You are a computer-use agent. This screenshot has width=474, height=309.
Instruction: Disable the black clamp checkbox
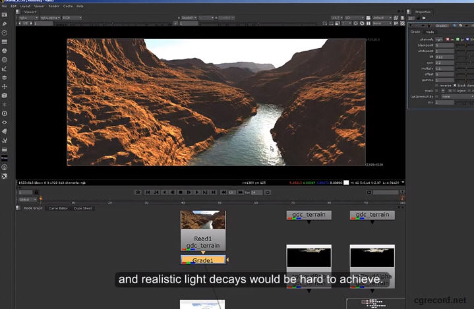(455, 86)
